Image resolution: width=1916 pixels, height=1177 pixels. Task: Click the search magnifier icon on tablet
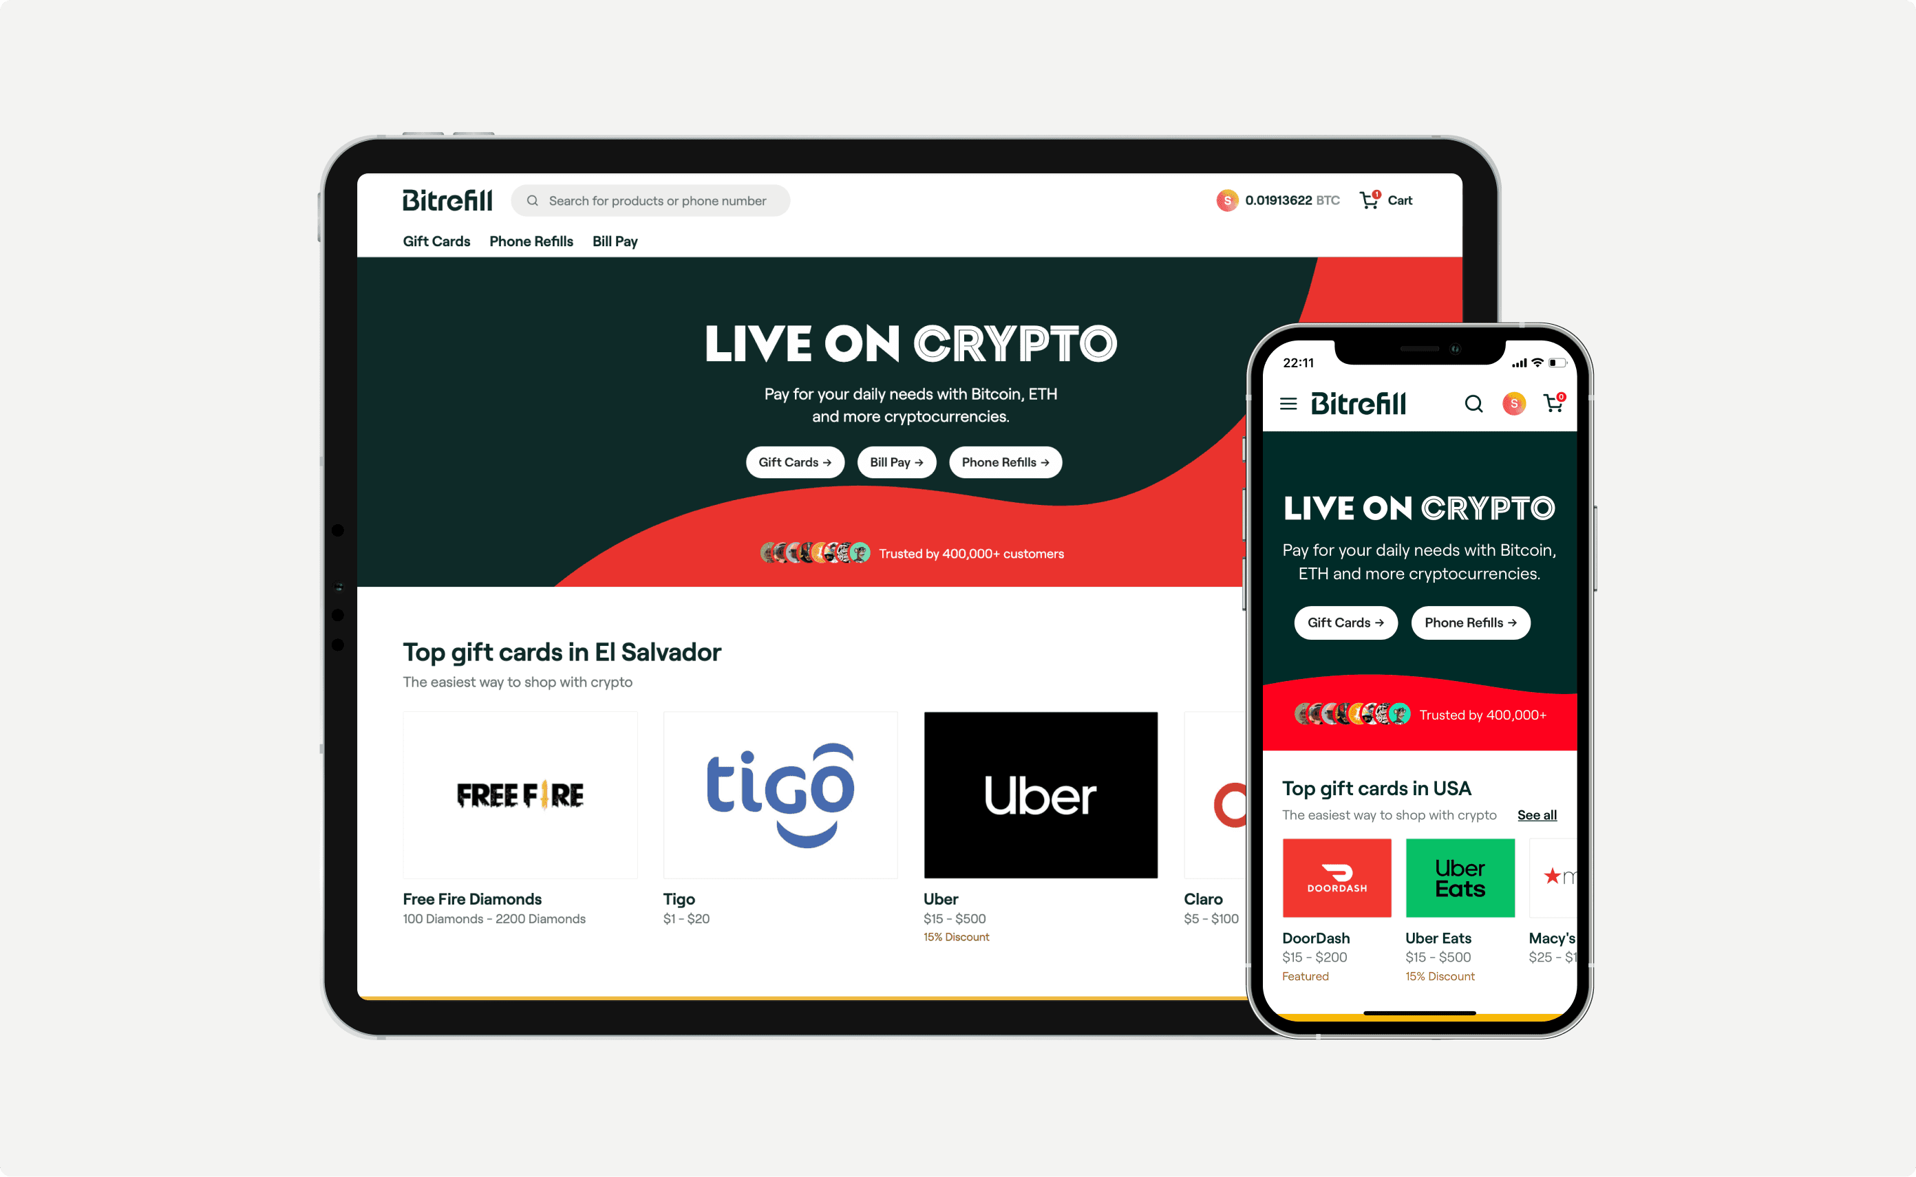tap(534, 201)
